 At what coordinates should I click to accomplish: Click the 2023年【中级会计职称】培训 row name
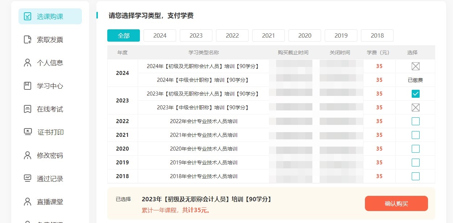[x=203, y=108]
